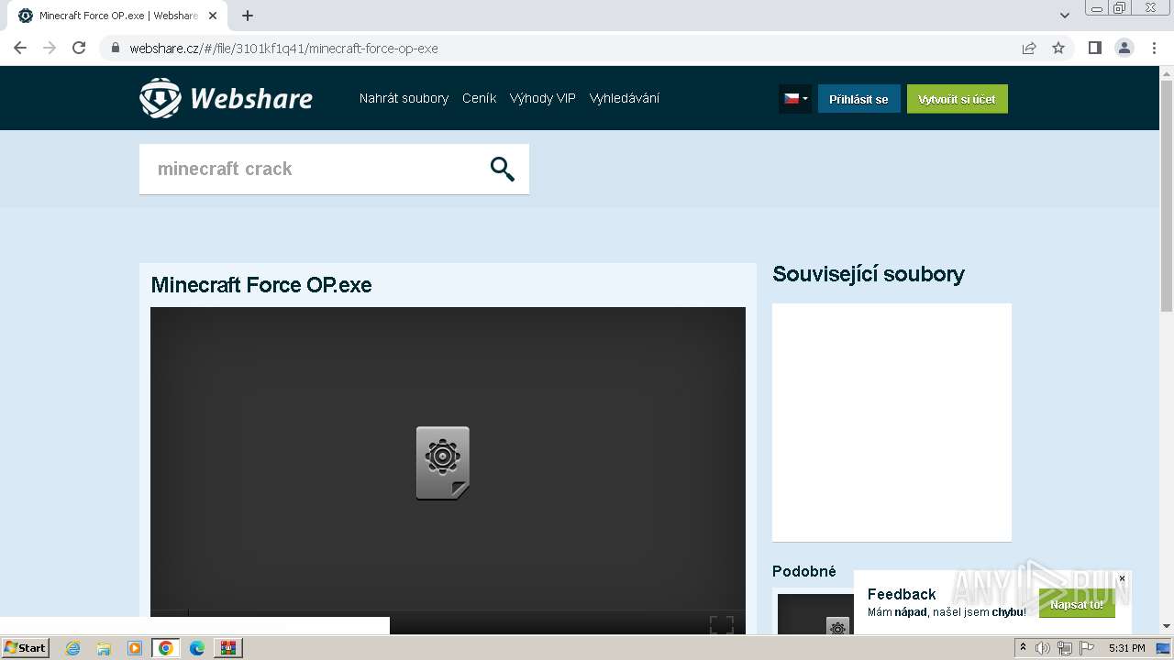Go back in browser history

tap(20, 48)
